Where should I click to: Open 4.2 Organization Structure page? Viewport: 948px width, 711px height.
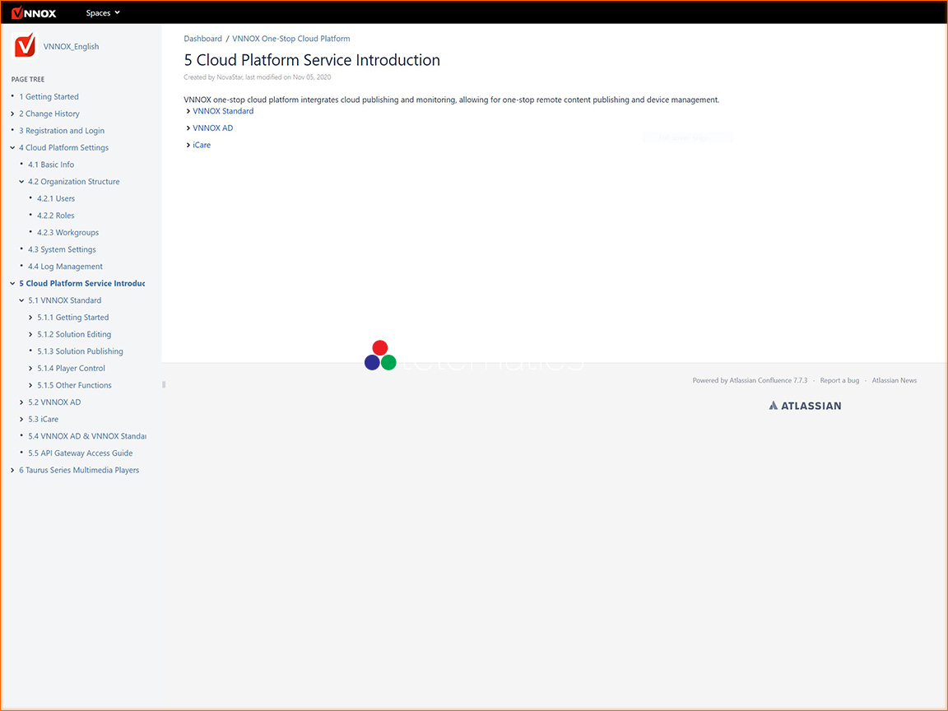[74, 181]
